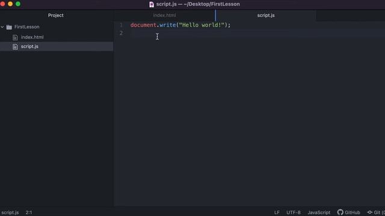Click the script.js title bar file icon
Image resolution: width=385 pixels, height=216 pixels.
(x=152, y=4)
